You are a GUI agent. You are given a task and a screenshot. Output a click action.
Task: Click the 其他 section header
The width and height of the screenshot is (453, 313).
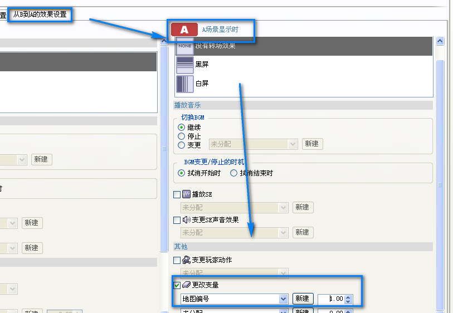303,247
